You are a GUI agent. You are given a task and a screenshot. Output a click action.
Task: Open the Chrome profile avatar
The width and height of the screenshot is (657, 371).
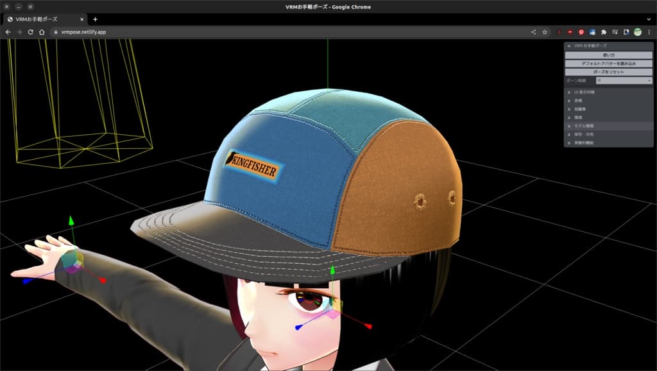[x=638, y=32]
